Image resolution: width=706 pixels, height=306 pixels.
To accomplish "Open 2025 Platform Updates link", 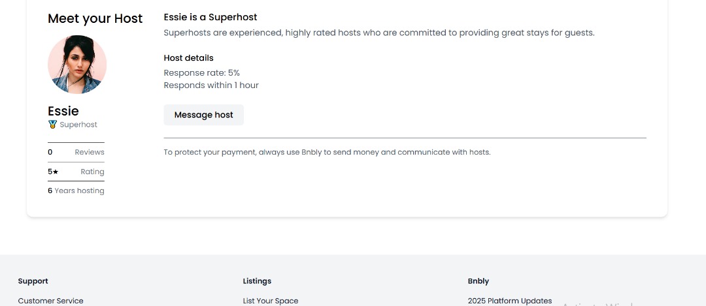I will click(509, 301).
